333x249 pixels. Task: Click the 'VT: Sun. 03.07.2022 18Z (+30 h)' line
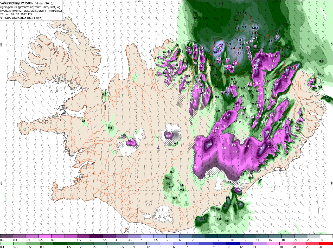pyautogui.click(x=21, y=18)
